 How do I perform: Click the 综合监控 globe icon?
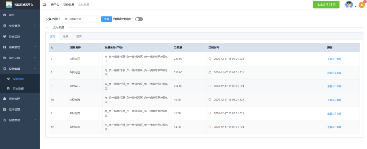pyautogui.click(x=5, y=36)
